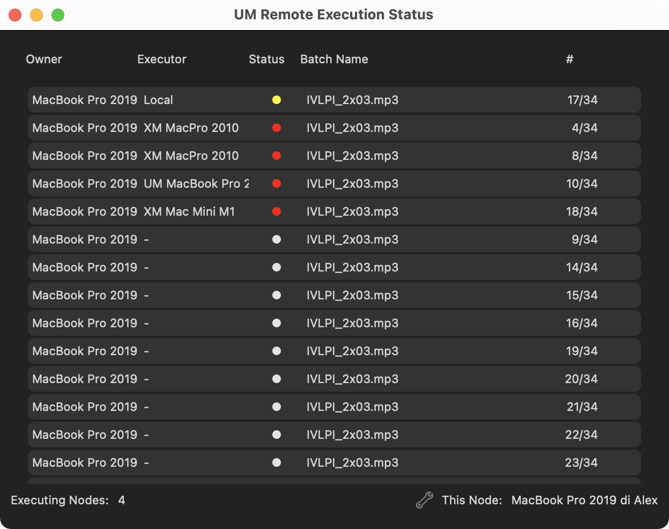Click white status dot for batch 23/34

click(x=277, y=462)
